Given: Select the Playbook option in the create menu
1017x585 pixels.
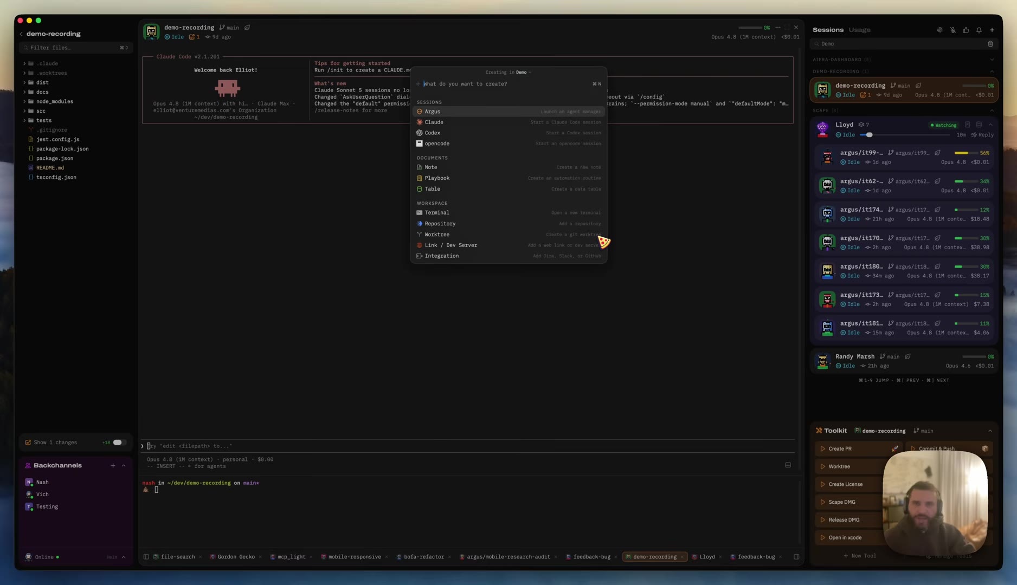Looking at the screenshot, I should (x=509, y=178).
